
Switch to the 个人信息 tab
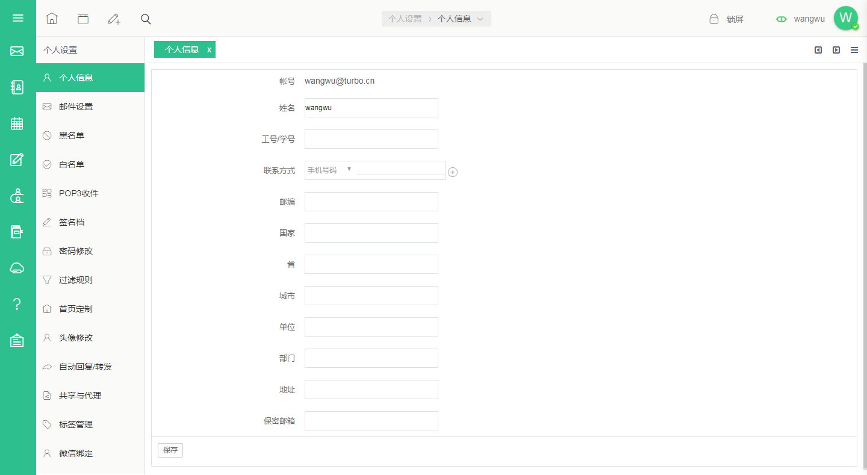182,49
